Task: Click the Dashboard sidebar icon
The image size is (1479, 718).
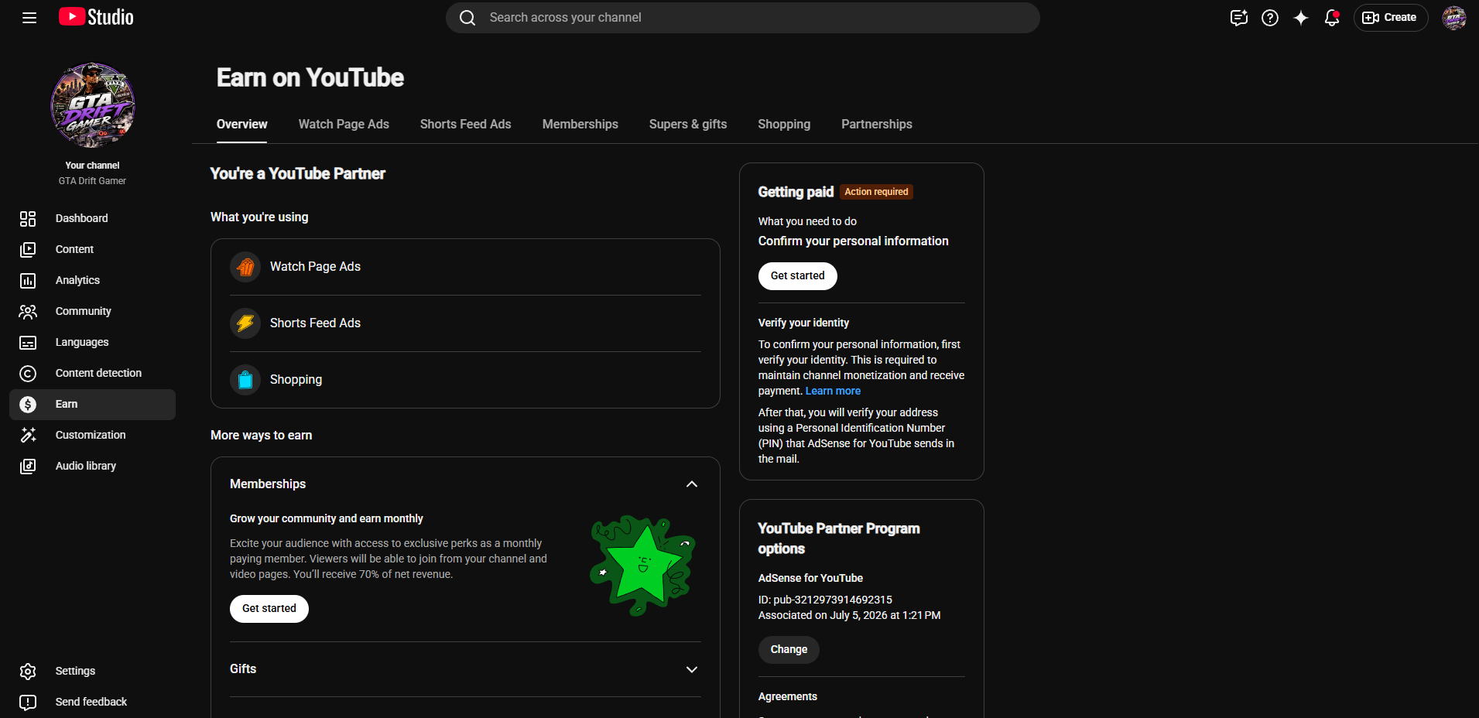Action: click(28, 219)
